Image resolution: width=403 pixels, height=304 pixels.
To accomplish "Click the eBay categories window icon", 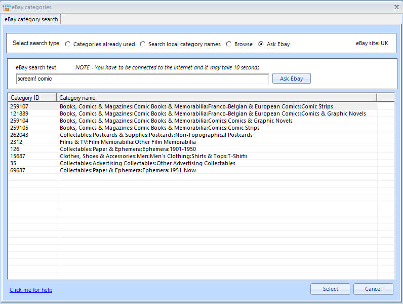I will pos(7,8).
